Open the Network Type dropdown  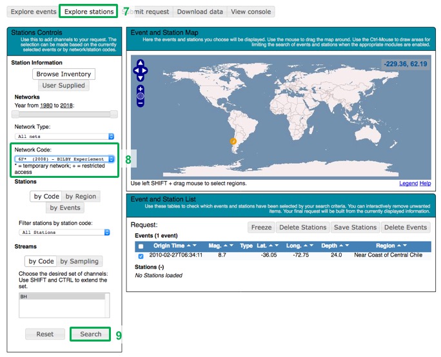click(x=64, y=137)
